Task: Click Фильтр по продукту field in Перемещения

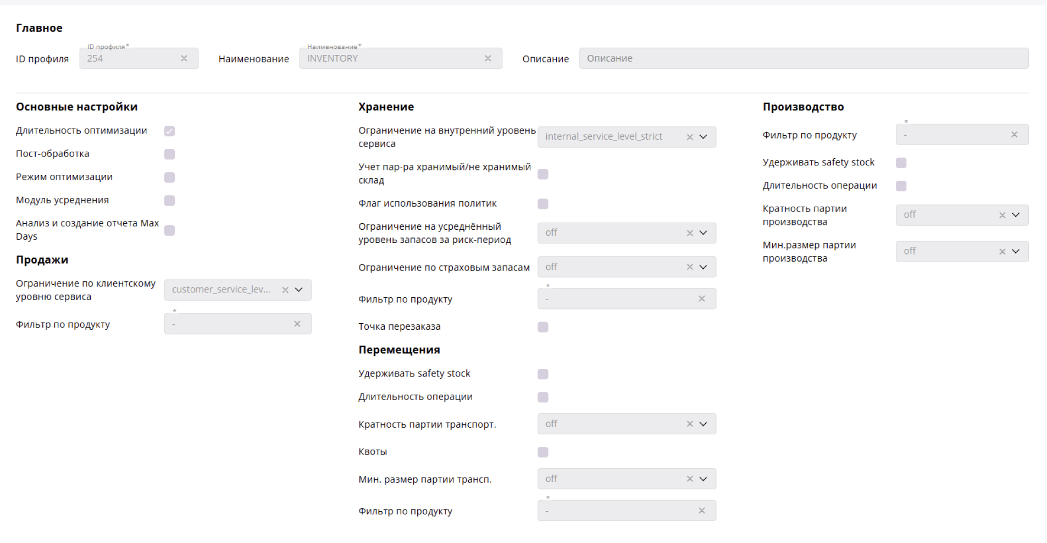Action: click(x=616, y=511)
